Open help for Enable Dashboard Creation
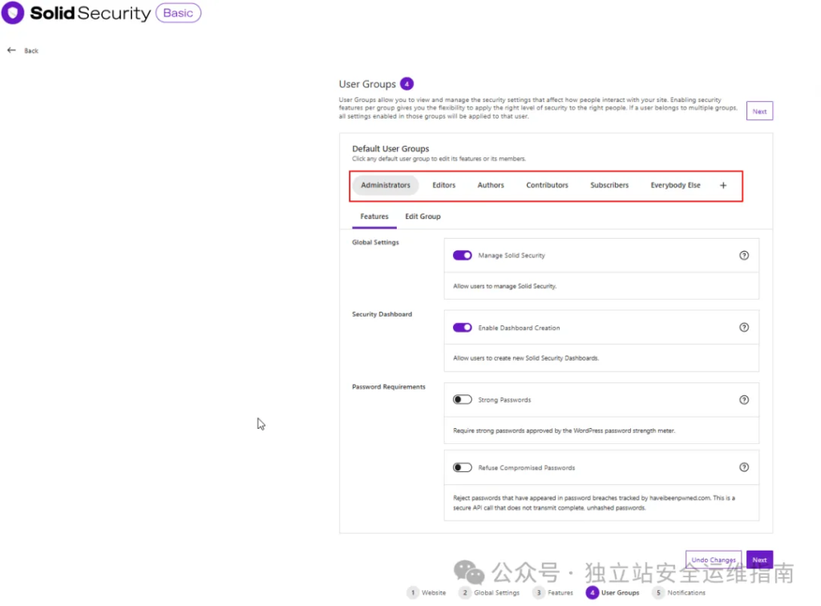The height and width of the screenshot is (606, 821). [x=744, y=328]
